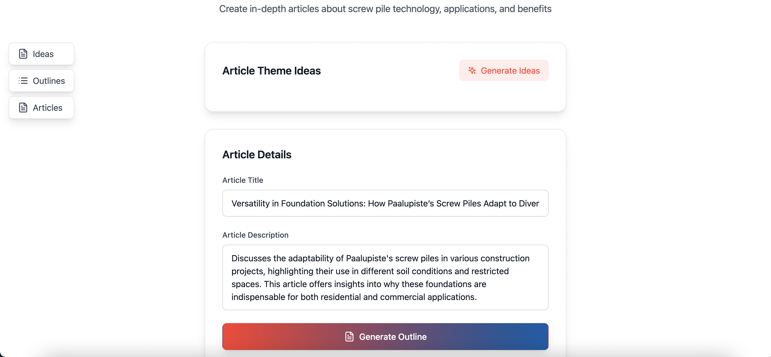Image resolution: width=771 pixels, height=357 pixels.
Task: Click the Article Title field label
Action: pos(243,180)
